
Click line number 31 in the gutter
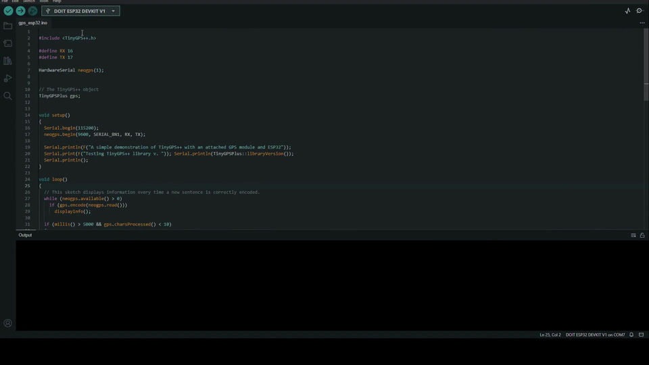coord(27,224)
